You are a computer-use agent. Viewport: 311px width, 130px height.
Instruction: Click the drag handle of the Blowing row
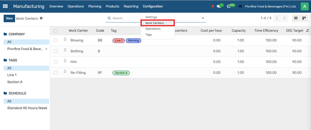click(65, 39)
